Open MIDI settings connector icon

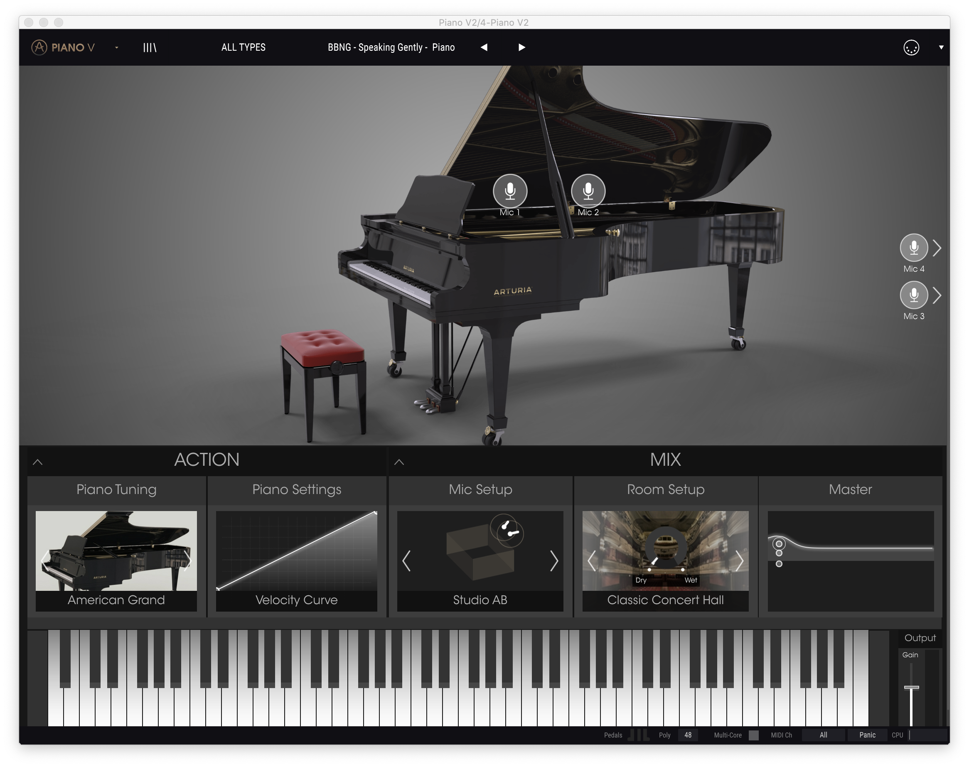tap(911, 48)
